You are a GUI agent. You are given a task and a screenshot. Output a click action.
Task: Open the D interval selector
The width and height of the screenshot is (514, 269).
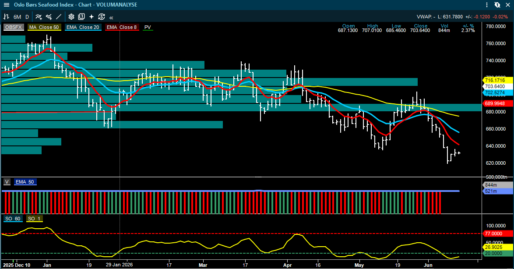(x=27, y=17)
